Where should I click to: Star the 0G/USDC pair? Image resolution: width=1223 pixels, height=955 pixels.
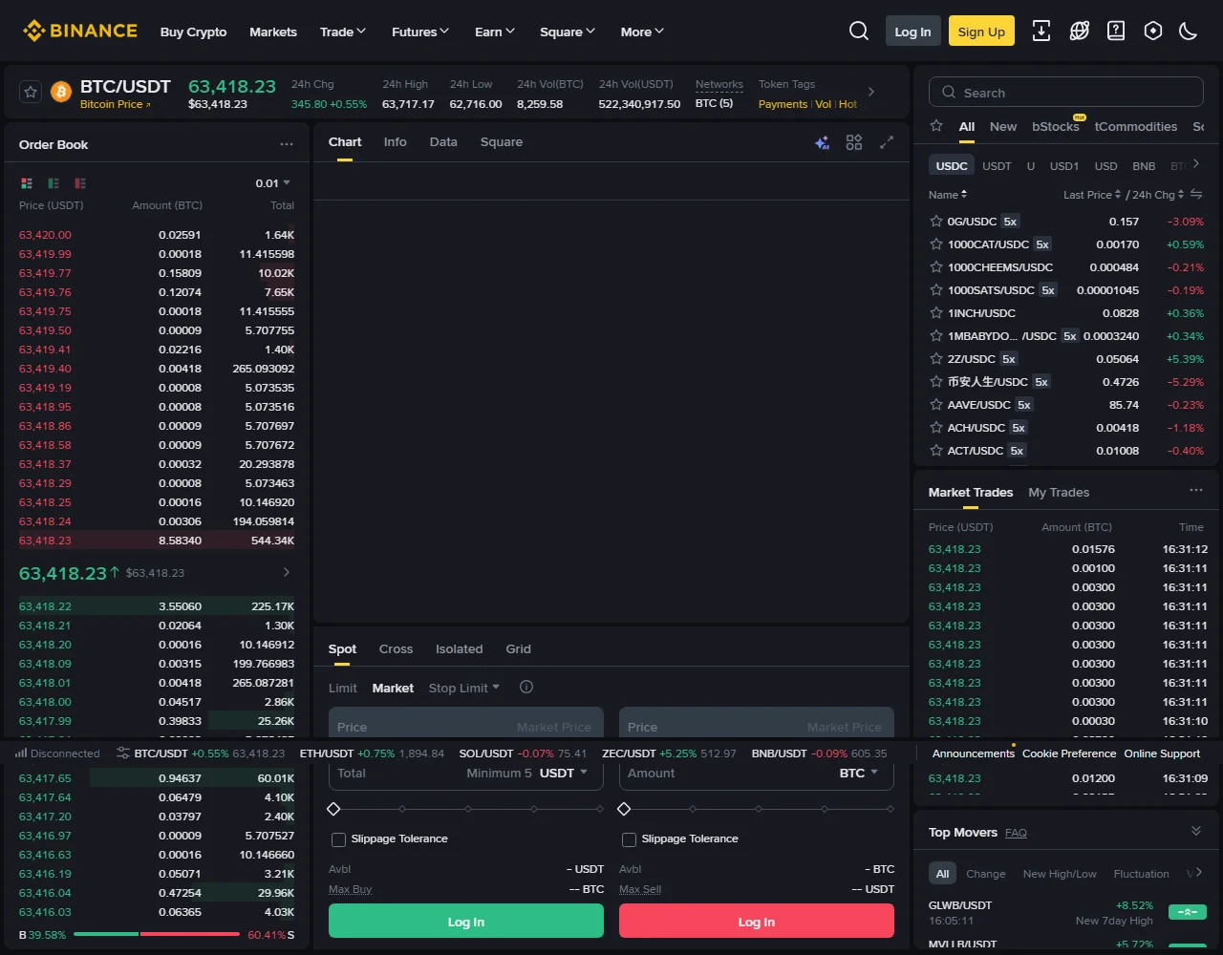[x=936, y=221]
